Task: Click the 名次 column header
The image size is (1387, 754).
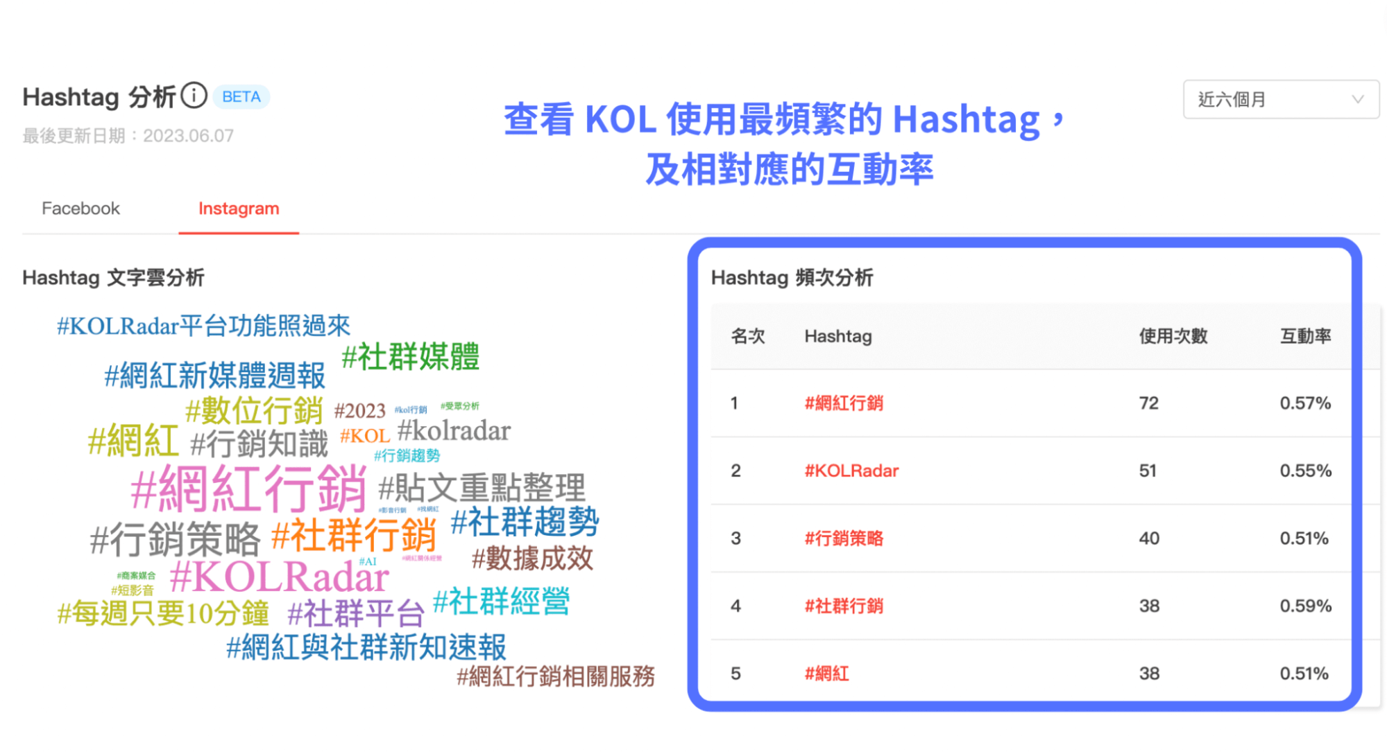Action: click(x=747, y=336)
